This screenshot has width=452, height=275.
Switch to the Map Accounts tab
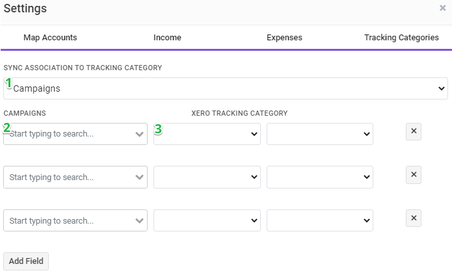pyautogui.click(x=50, y=38)
